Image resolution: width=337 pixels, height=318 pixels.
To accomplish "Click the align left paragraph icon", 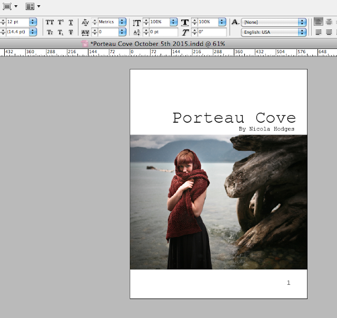I will click(319, 22).
